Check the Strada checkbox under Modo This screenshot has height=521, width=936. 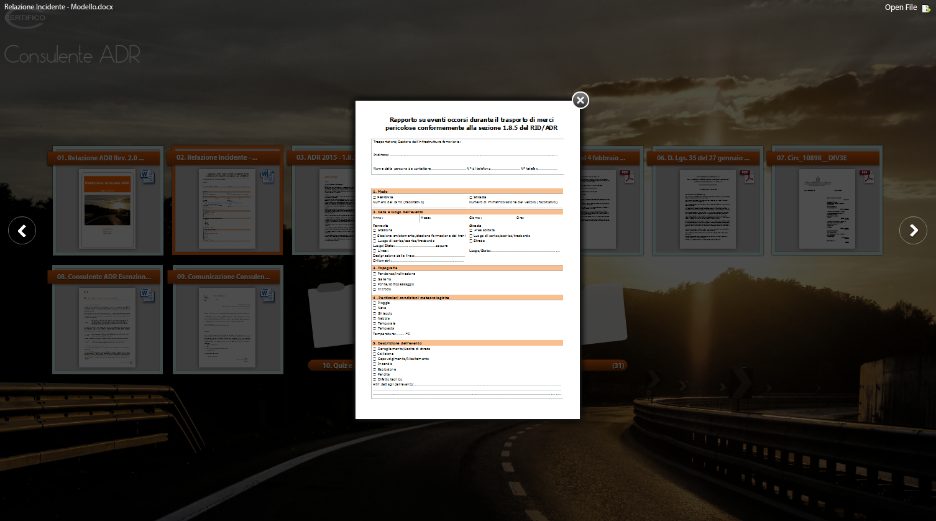click(470, 197)
